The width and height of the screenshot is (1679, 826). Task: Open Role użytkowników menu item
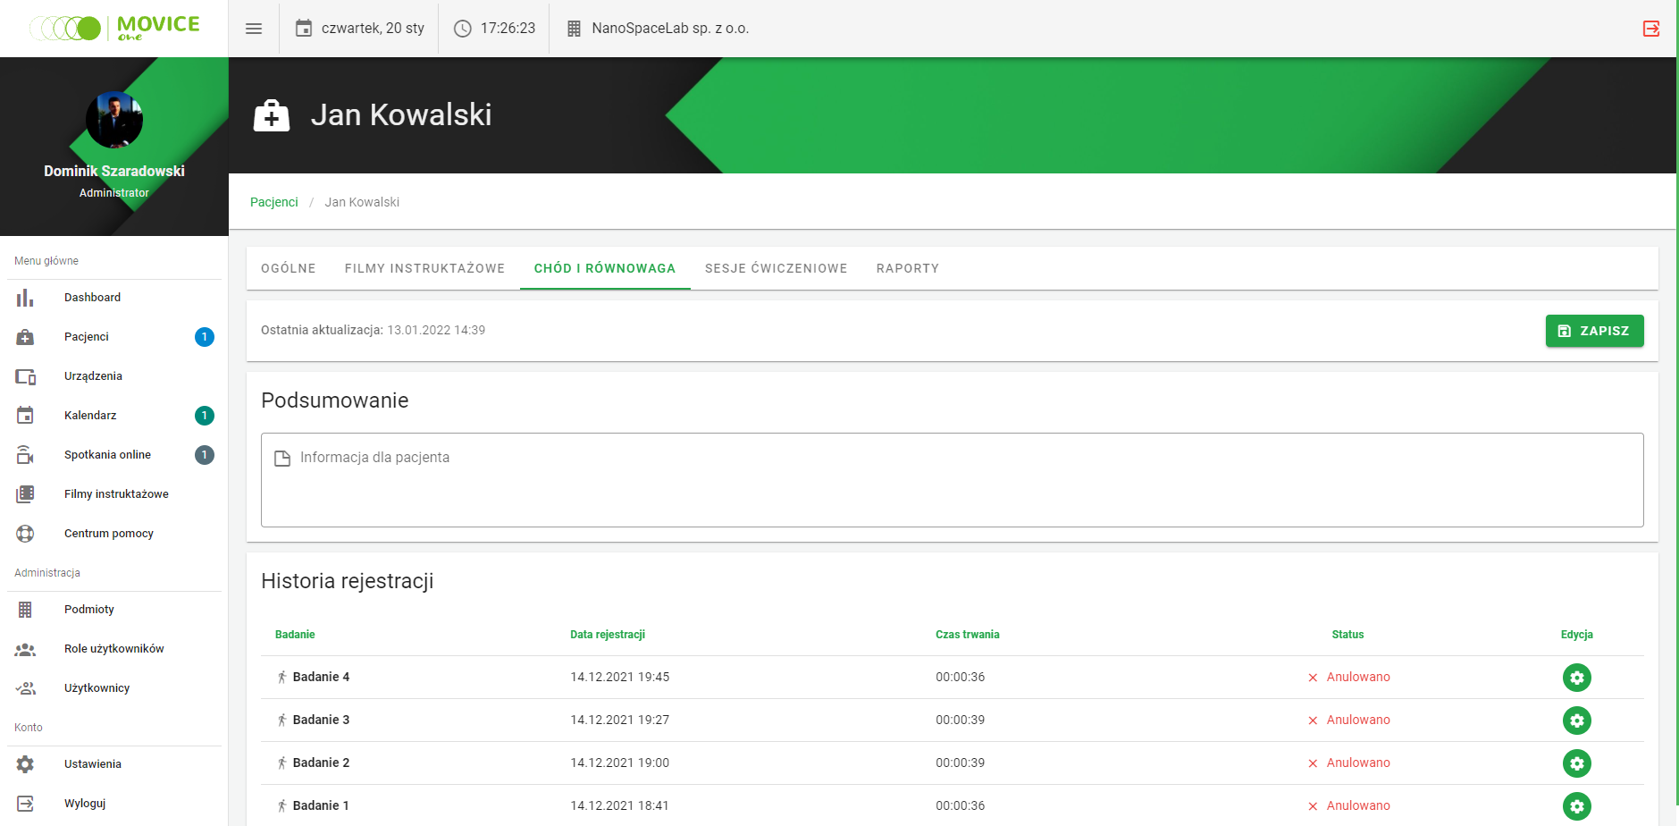pos(113,649)
